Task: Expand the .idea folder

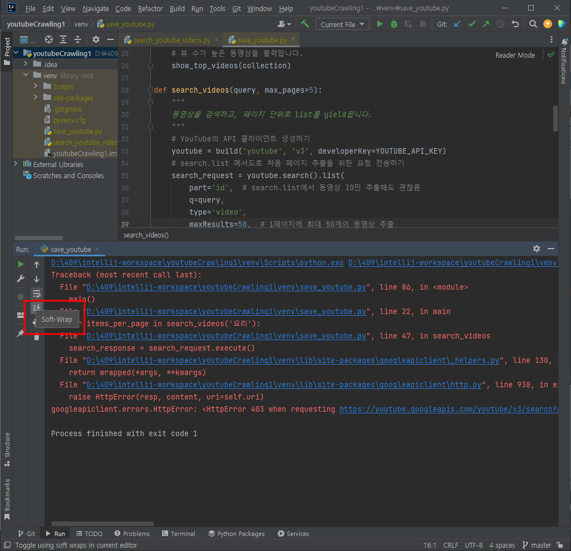Action: tap(26, 64)
